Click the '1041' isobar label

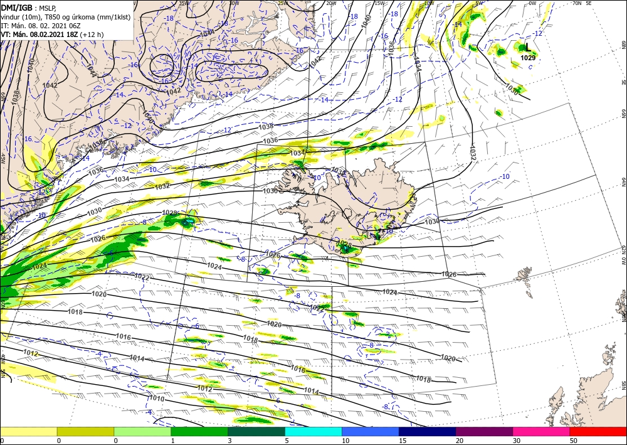point(207,34)
